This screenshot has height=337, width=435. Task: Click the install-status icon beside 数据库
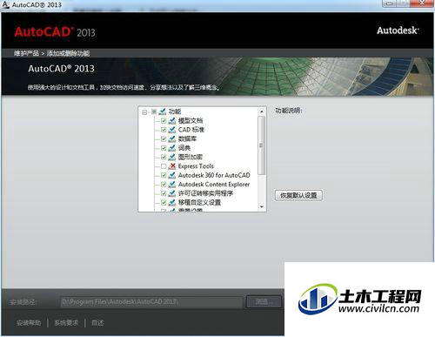tap(172, 138)
